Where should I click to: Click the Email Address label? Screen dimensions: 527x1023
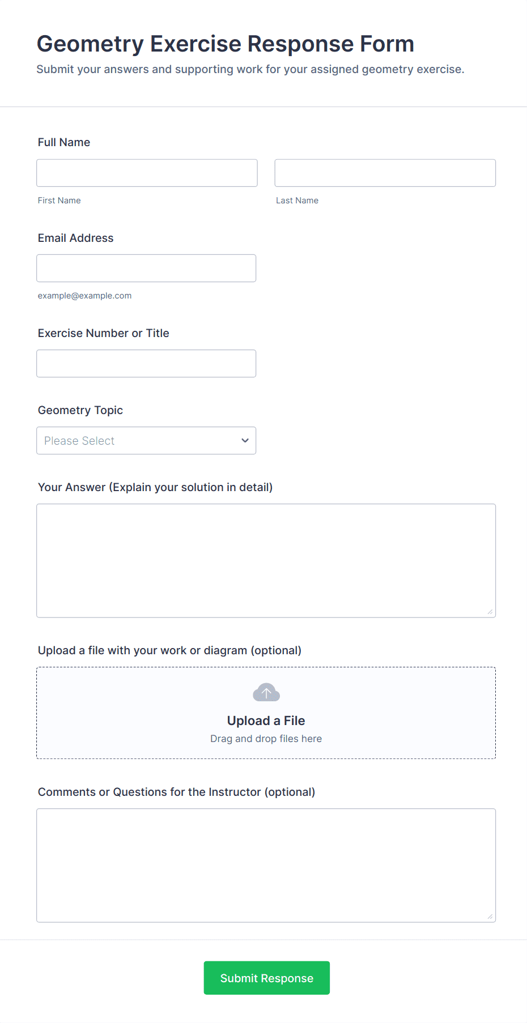tap(75, 238)
